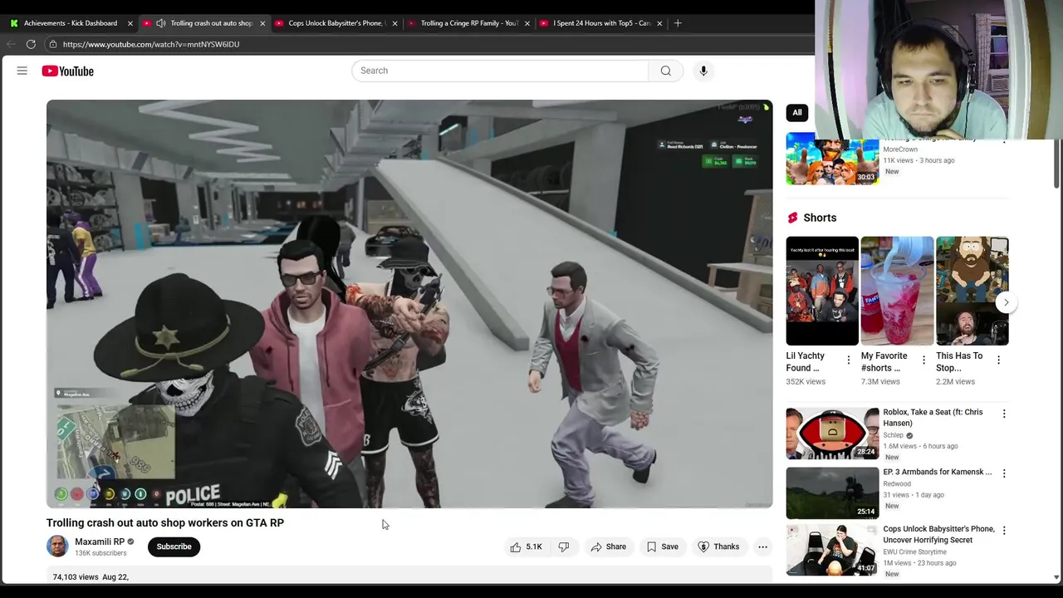Image resolution: width=1063 pixels, height=598 pixels.
Task: Share the video
Action: pyautogui.click(x=608, y=547)
